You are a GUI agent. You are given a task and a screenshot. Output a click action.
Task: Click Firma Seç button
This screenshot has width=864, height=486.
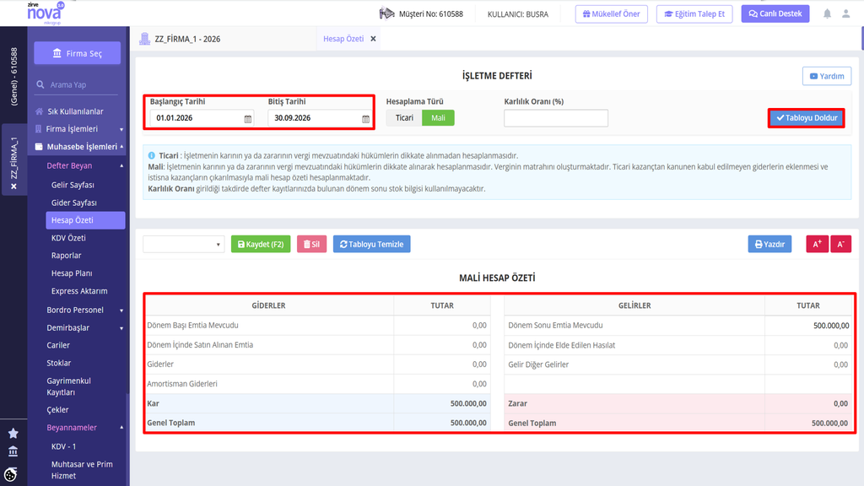click(77, 53)
